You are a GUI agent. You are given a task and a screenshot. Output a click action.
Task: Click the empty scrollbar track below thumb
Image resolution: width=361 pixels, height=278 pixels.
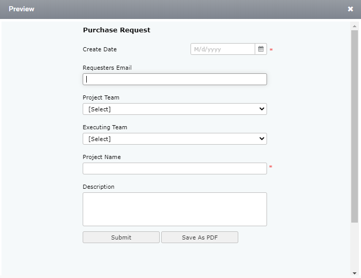click(x=354, y=246)
